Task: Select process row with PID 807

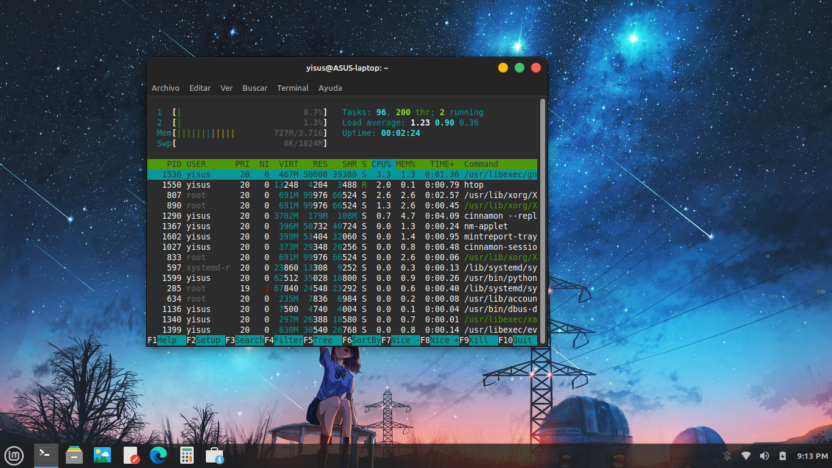Action: (342, 195)
